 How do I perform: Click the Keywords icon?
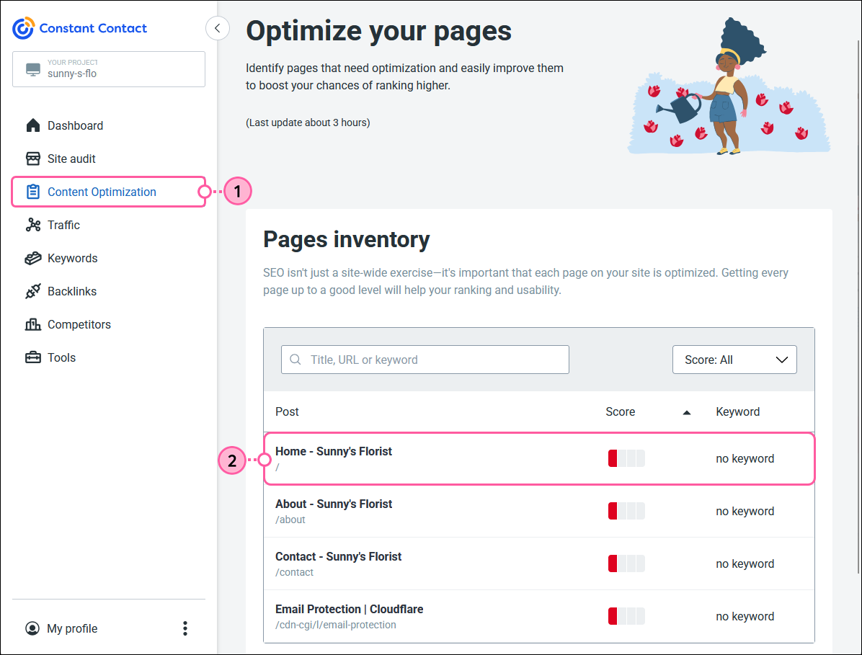(x=33, y=258)
